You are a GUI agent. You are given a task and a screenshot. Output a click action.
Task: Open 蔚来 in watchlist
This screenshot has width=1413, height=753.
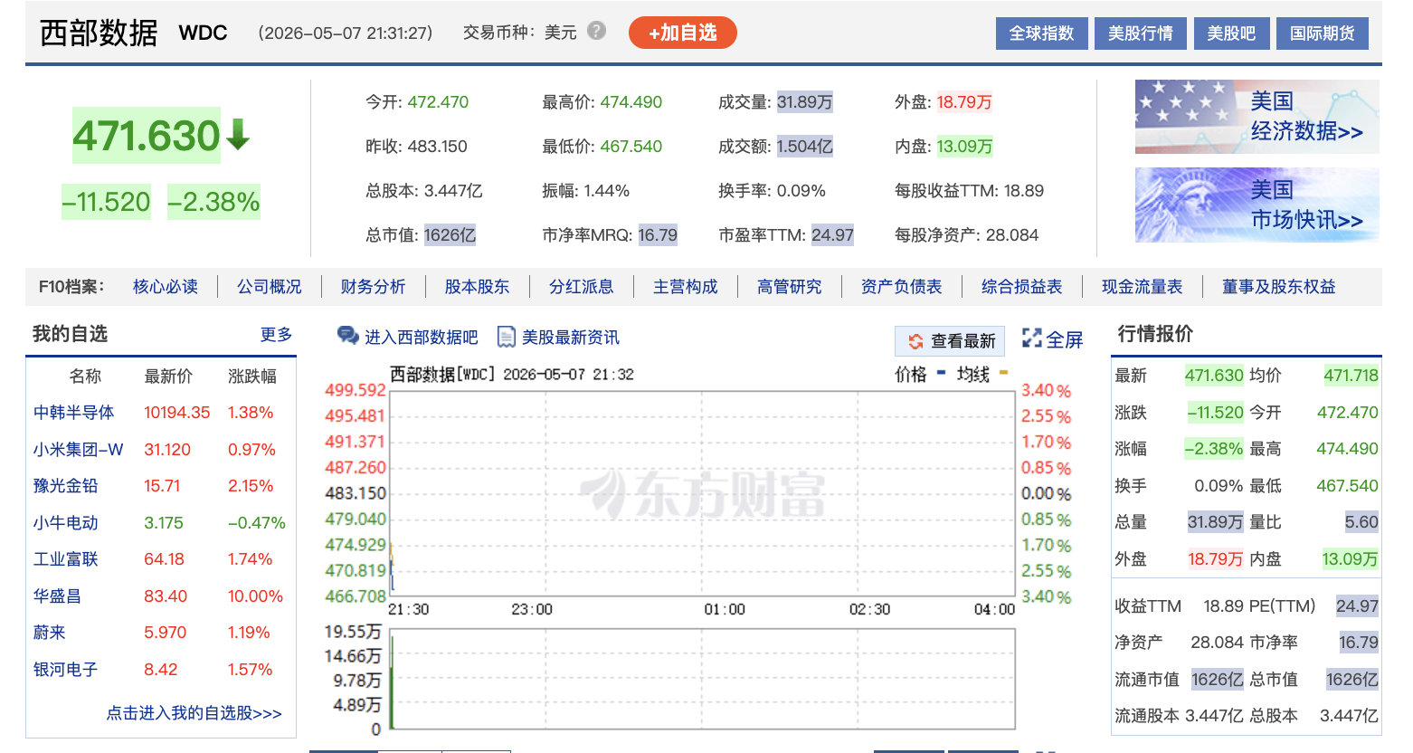pos(50,633)
